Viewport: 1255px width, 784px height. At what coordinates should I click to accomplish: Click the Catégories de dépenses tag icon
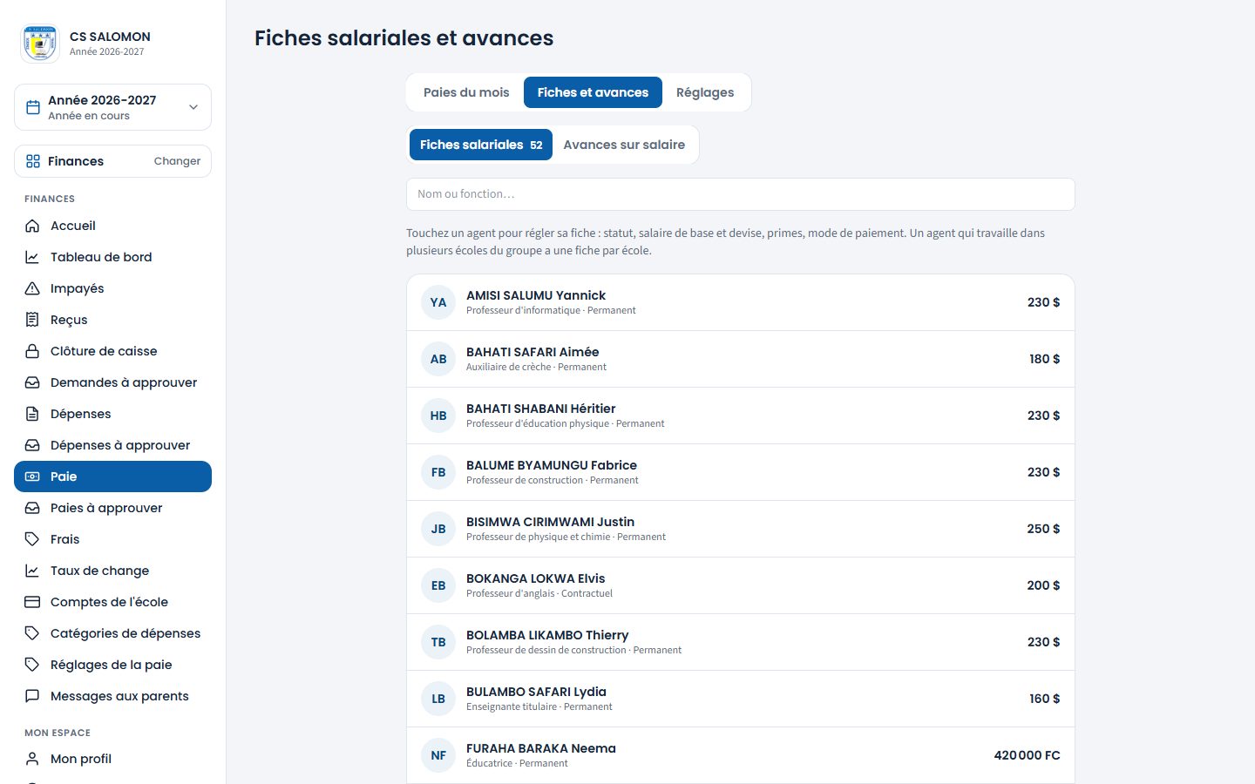point(32,633)
